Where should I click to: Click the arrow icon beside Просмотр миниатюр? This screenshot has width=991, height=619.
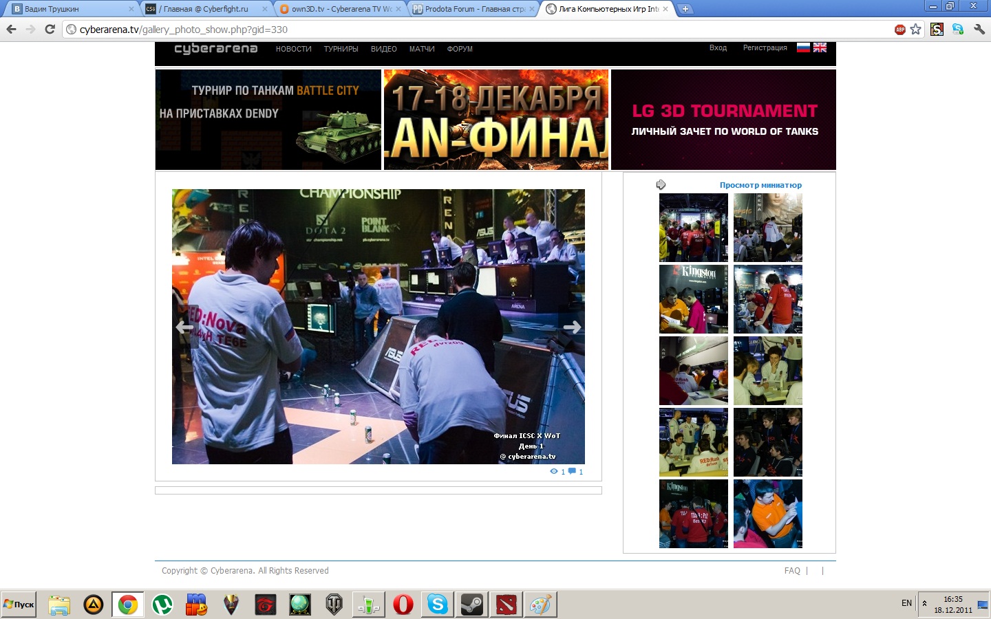click(x=661, y=184)
